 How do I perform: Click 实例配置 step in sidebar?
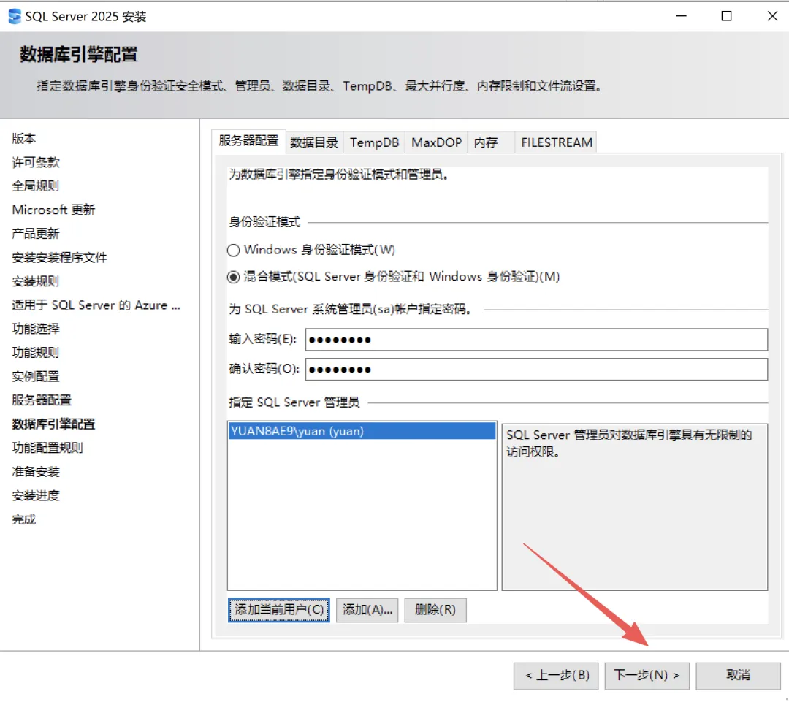click(x=36, y=376)
